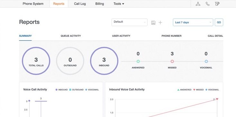Click the Answered green circle marker

coord(138,61)
